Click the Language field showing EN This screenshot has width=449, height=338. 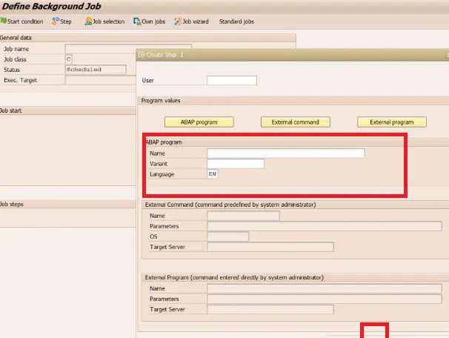click(x=213, y=174)
